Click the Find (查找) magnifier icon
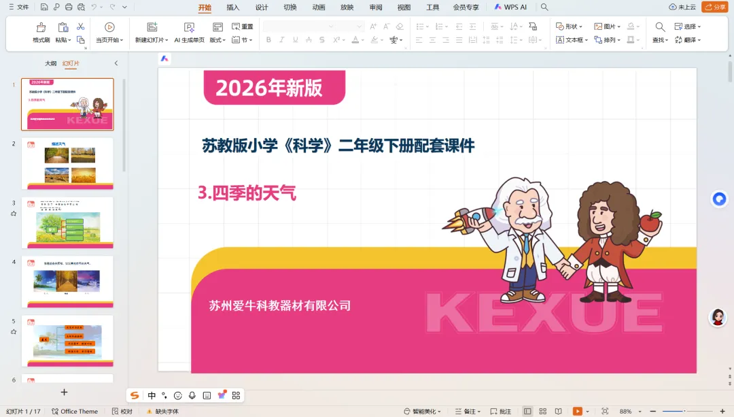Viewport: 734px width, 417px height. 659,27
